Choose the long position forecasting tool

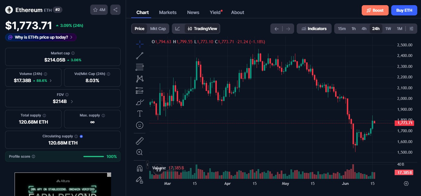(140, 90)
